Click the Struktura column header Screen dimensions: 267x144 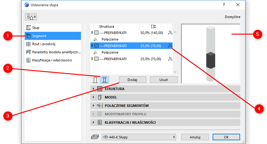[x=107, y=26]
